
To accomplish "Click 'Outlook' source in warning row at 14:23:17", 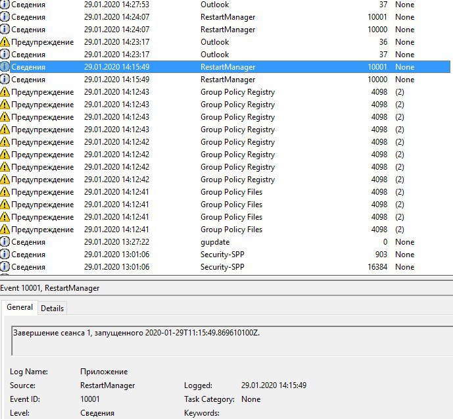I will coord(214,42).
